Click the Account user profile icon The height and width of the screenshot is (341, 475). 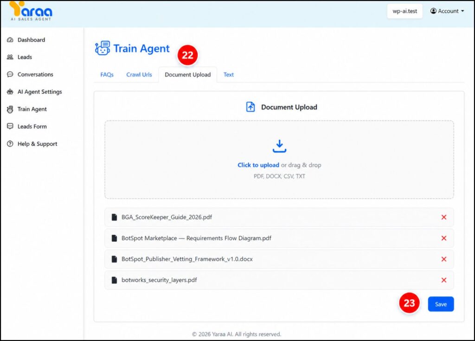click(434, 11)
